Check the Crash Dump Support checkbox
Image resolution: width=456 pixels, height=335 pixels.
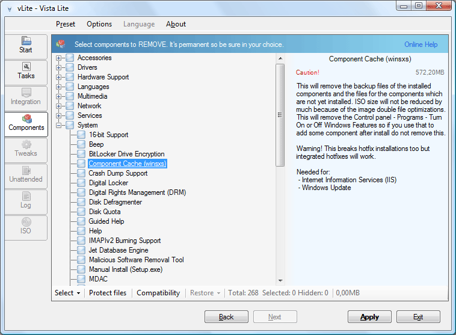[x=81, y=173]
